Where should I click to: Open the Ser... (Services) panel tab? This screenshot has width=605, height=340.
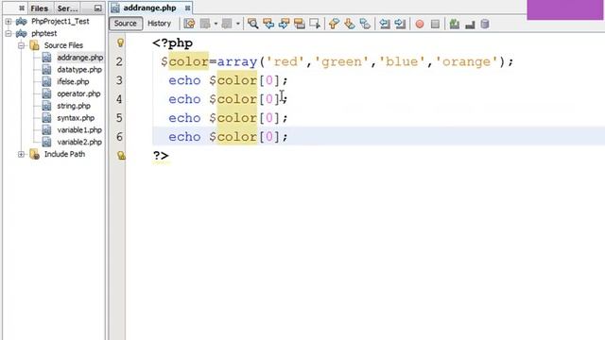[67, 8]
